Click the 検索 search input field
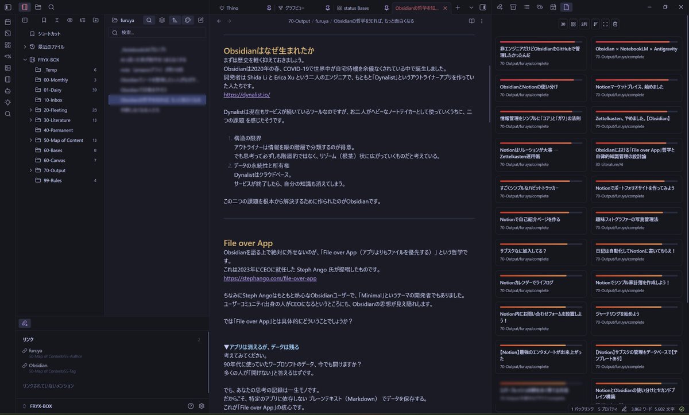This screenshot has height=415, width=689. (x=157, y=33)
